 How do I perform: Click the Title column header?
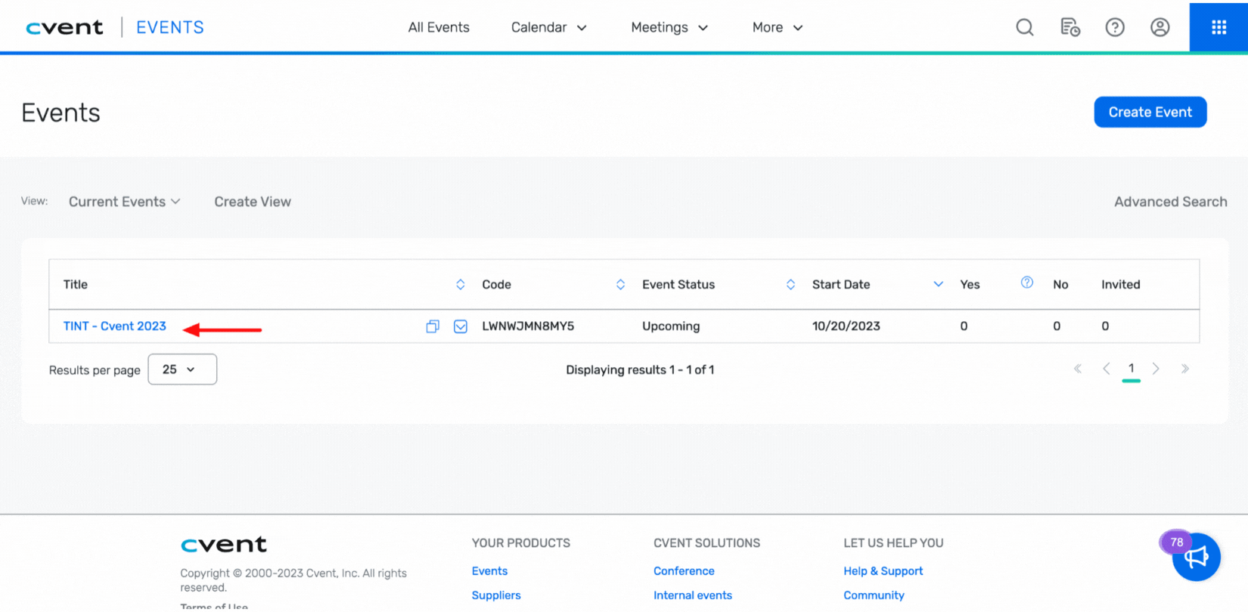click(76, 285)
